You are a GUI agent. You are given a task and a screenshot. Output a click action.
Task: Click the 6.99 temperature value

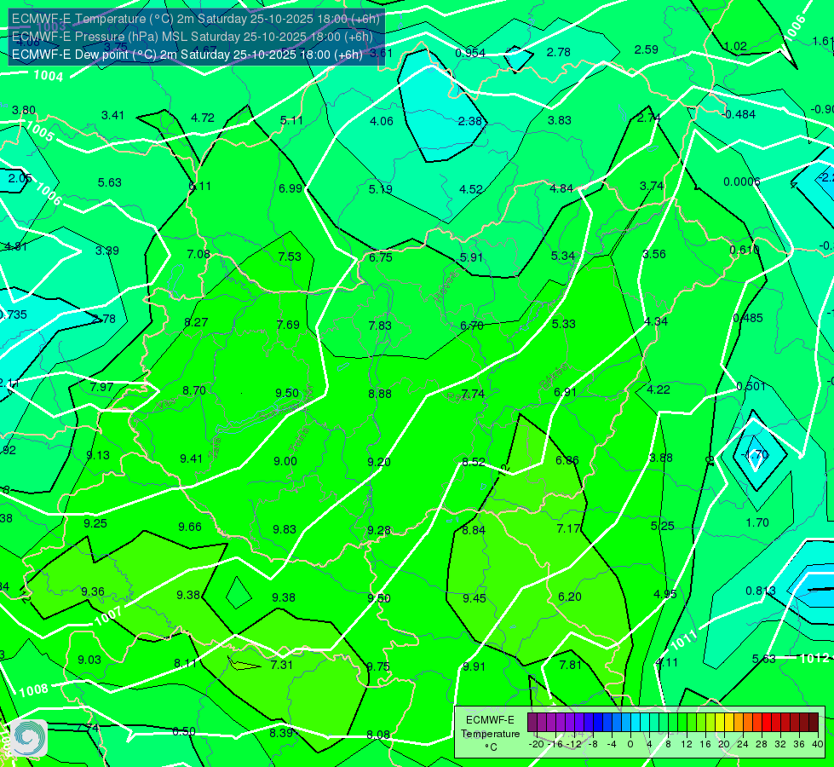(x=290, y=188)
